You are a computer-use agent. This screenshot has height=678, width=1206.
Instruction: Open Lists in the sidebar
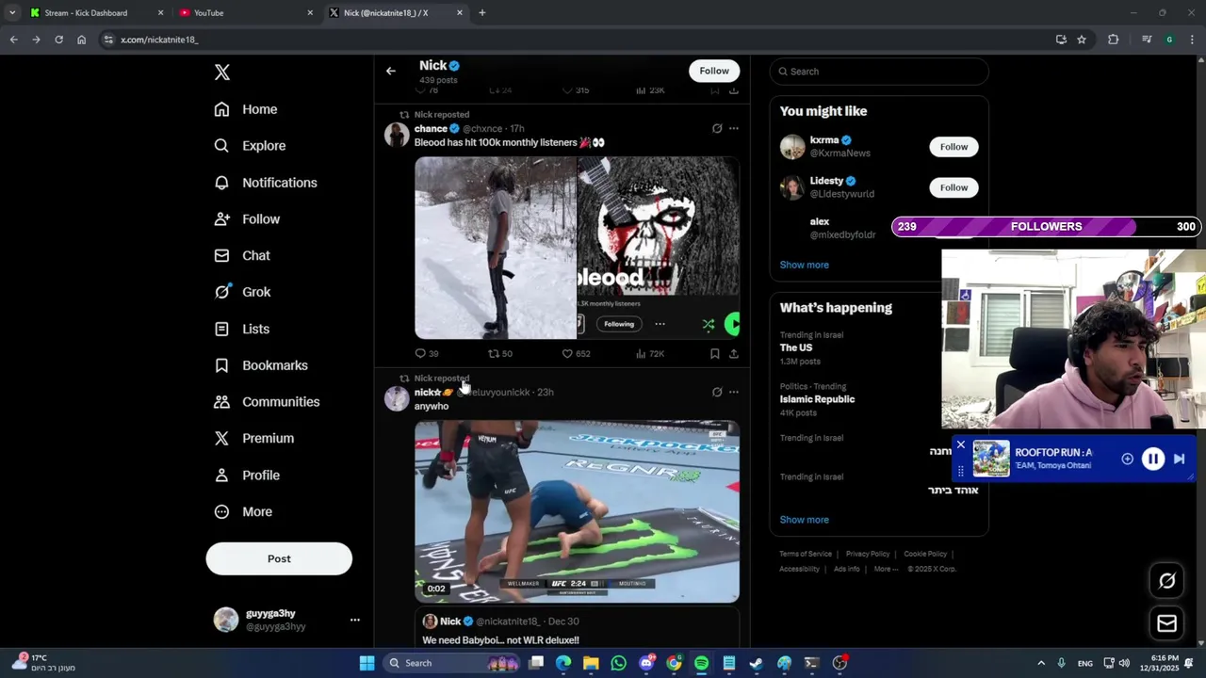coord(242,329)
